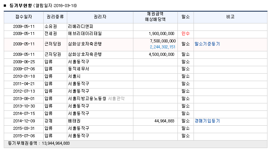Viewport: 269px width, 151px height.
Task: Select the date 2015-03-31
Action: pyautogui.click(x=24, y=128)
